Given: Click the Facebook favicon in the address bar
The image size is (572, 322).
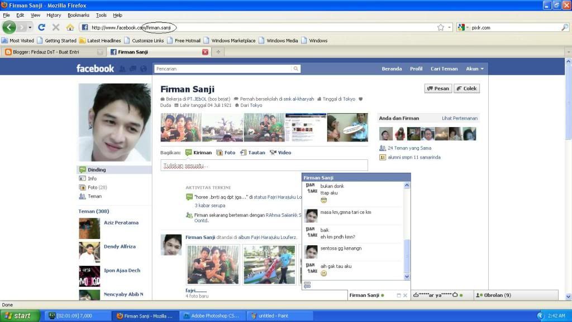Looking at the screenshot, I should pos(85,27).
